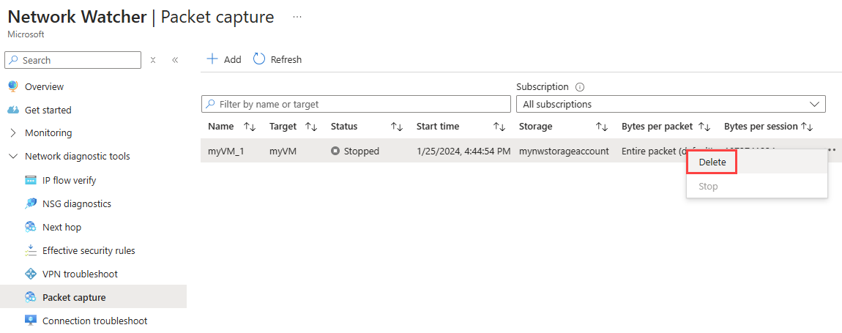Click the IP flow verify icon

coord(30,180)
